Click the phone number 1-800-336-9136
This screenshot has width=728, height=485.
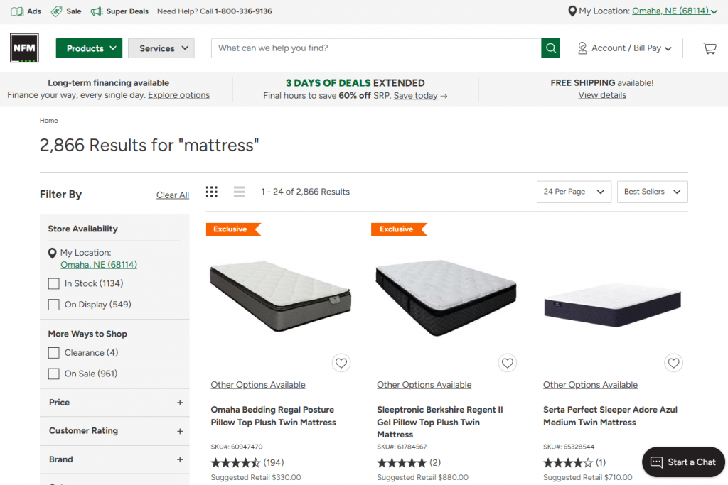[243, 11]
